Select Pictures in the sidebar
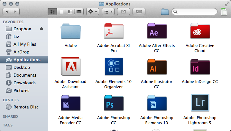Viewport: 231px width, 131px height. coord(24,90)
